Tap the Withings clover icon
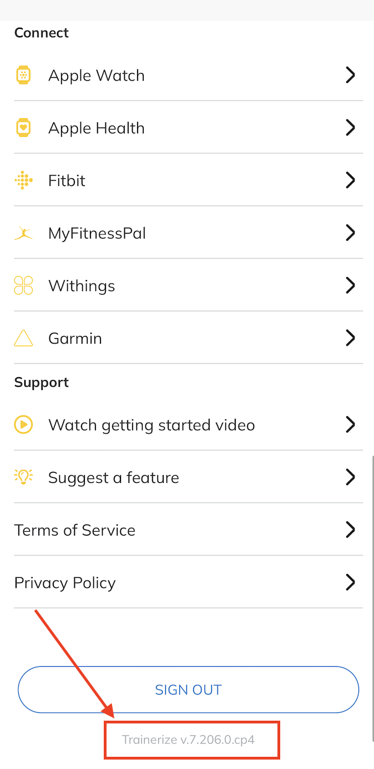Viewport: 374px width, 769px height. pos(23,286)
